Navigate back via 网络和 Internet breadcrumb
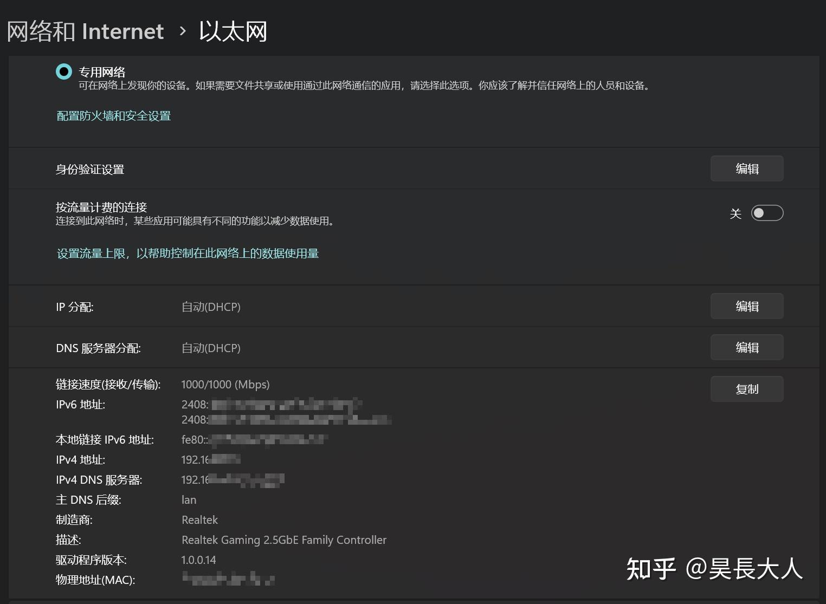826x604 pixels. (x=85, y=31)
